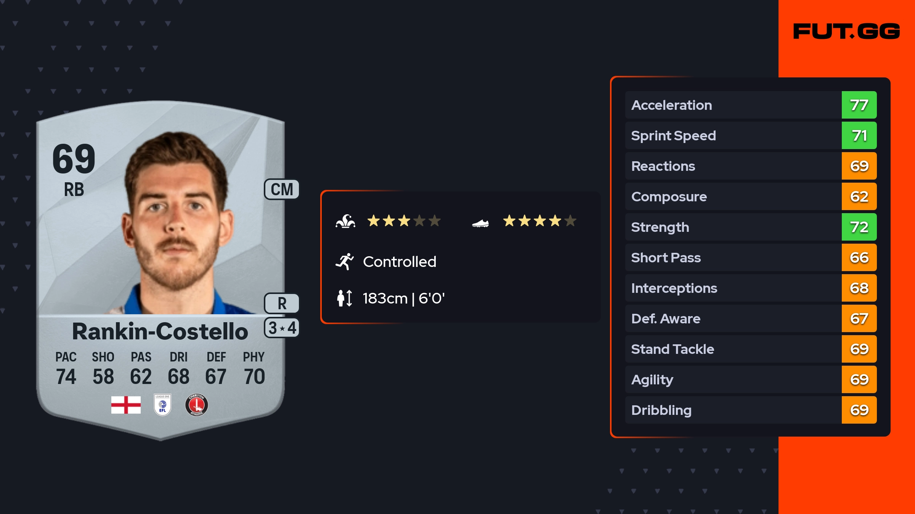The height and width of the screenshot is (514, 915).
Task: Click the green Acceleration 77 value box
Action: click(x=859, y=105)
